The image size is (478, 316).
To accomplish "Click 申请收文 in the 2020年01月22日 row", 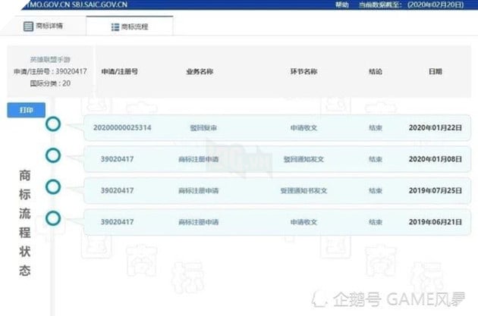I will pyautogui.click(x=303, y=128).
